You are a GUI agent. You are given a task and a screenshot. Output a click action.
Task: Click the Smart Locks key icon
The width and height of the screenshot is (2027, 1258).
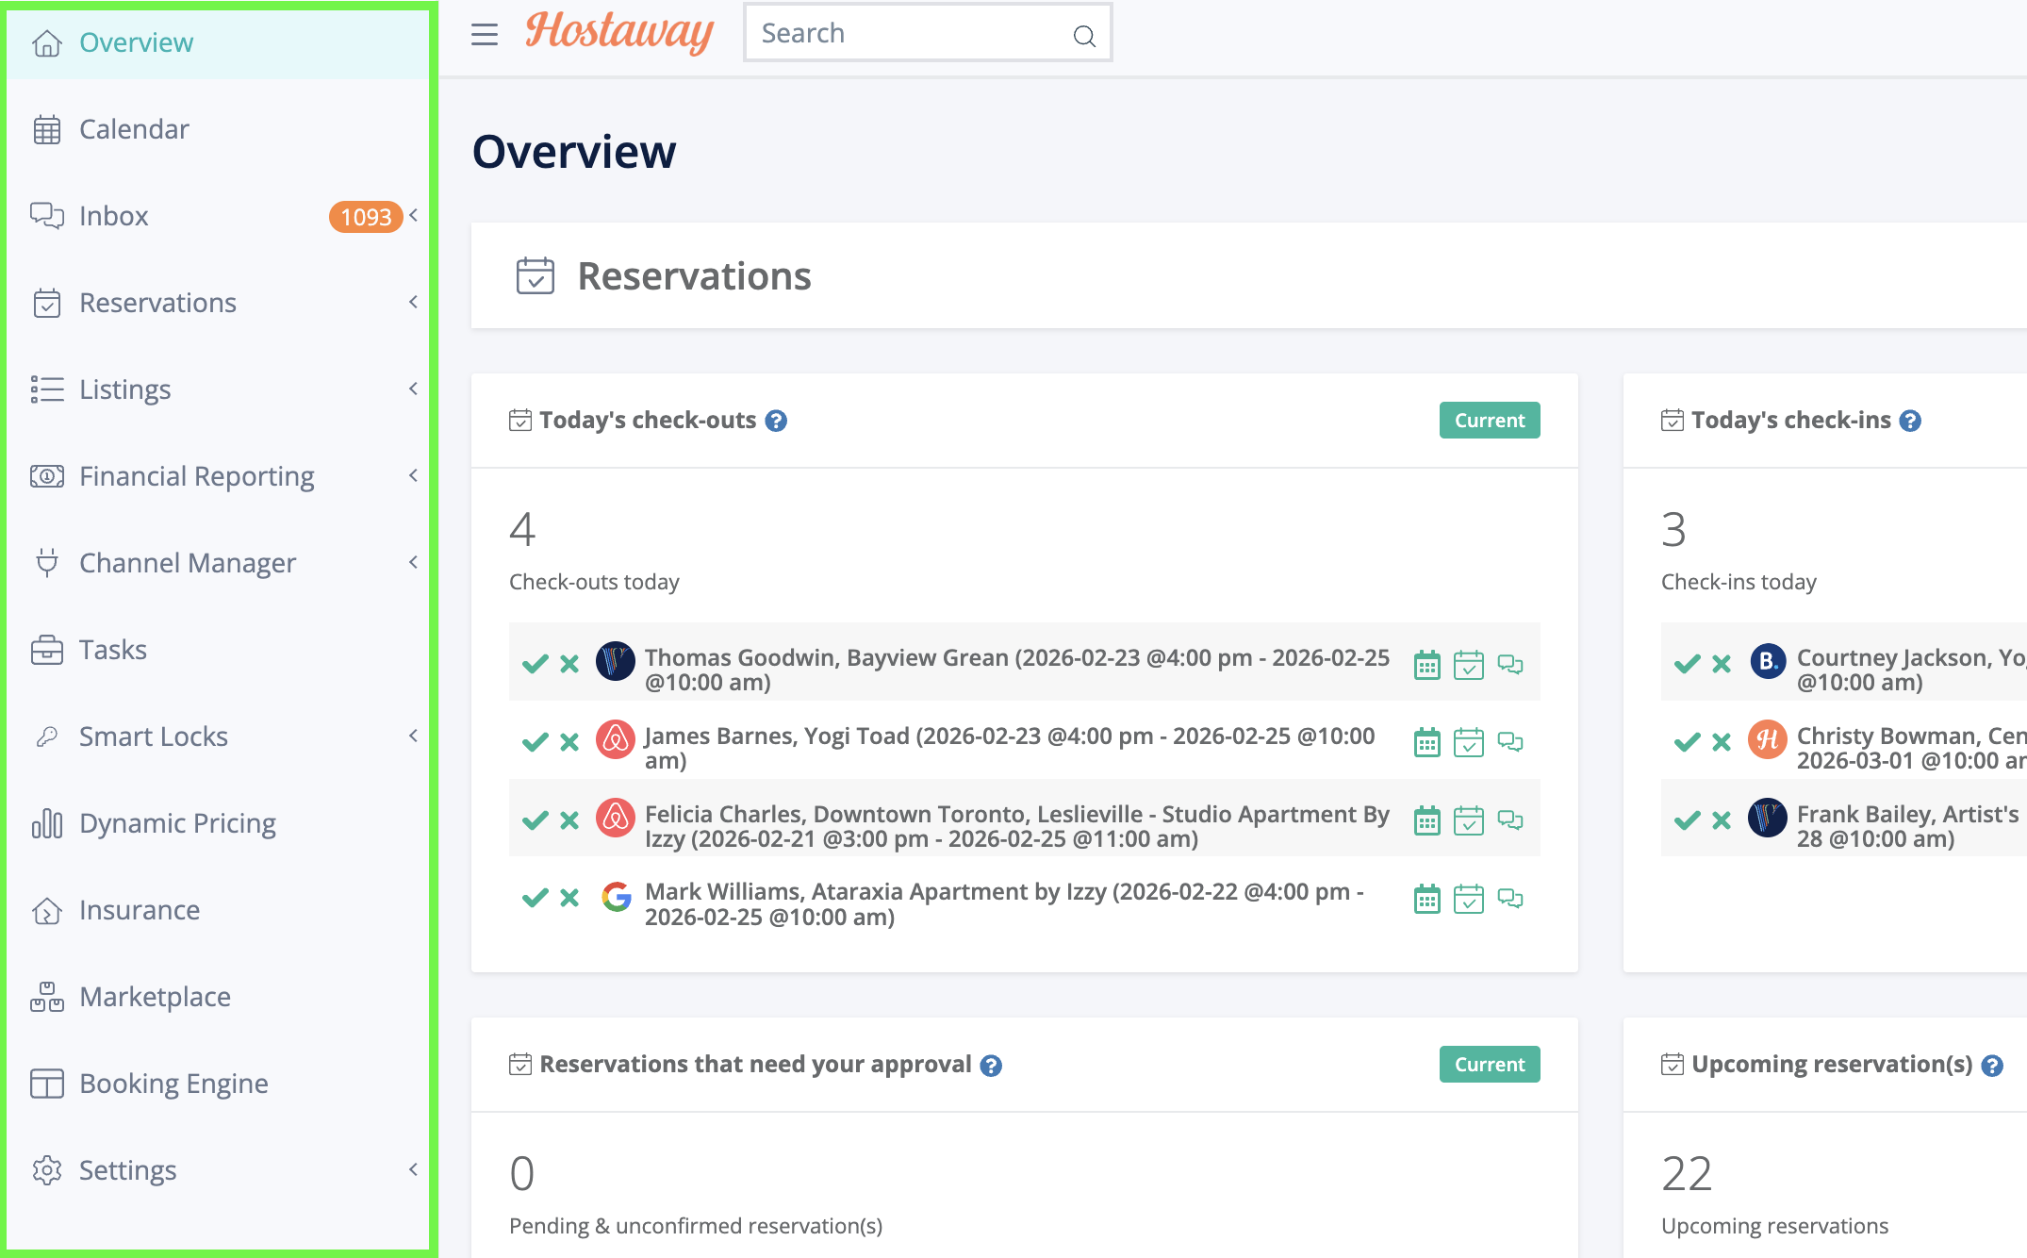pyautogui.click(x=47, y=737)
